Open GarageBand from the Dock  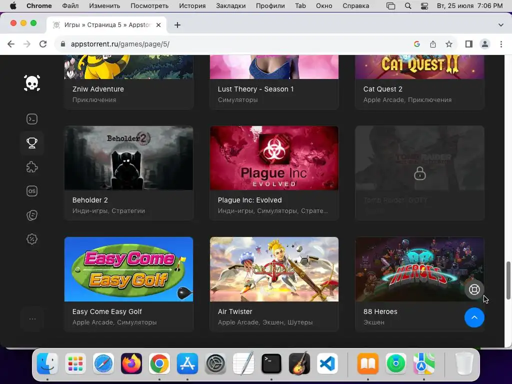[x=299, y=363]
